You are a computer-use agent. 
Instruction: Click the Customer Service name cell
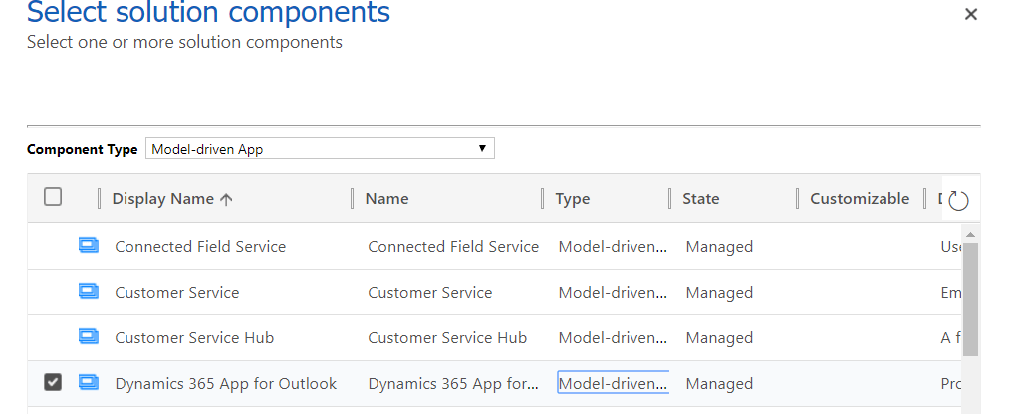pyautogui.click(x=430, y=293)
